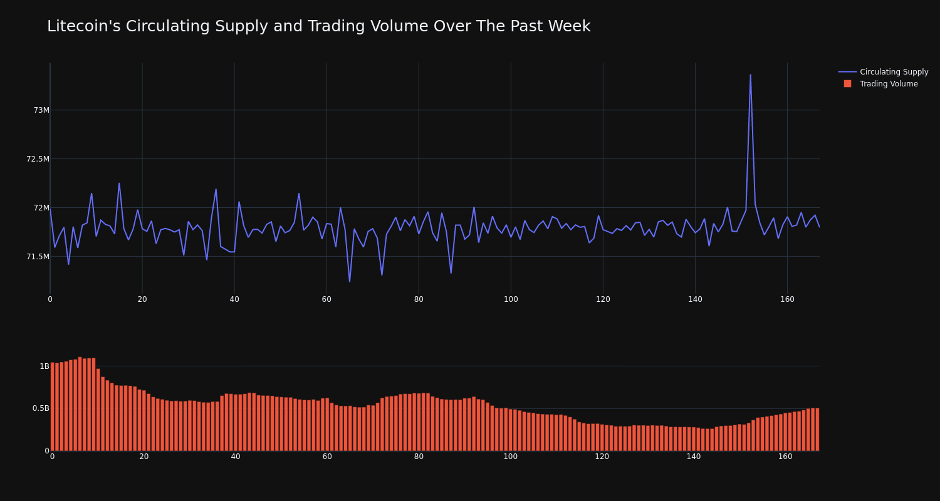Click the orange Trading Volume legend swatch
This screenshot has height=501, width=940.
[847, 84]
